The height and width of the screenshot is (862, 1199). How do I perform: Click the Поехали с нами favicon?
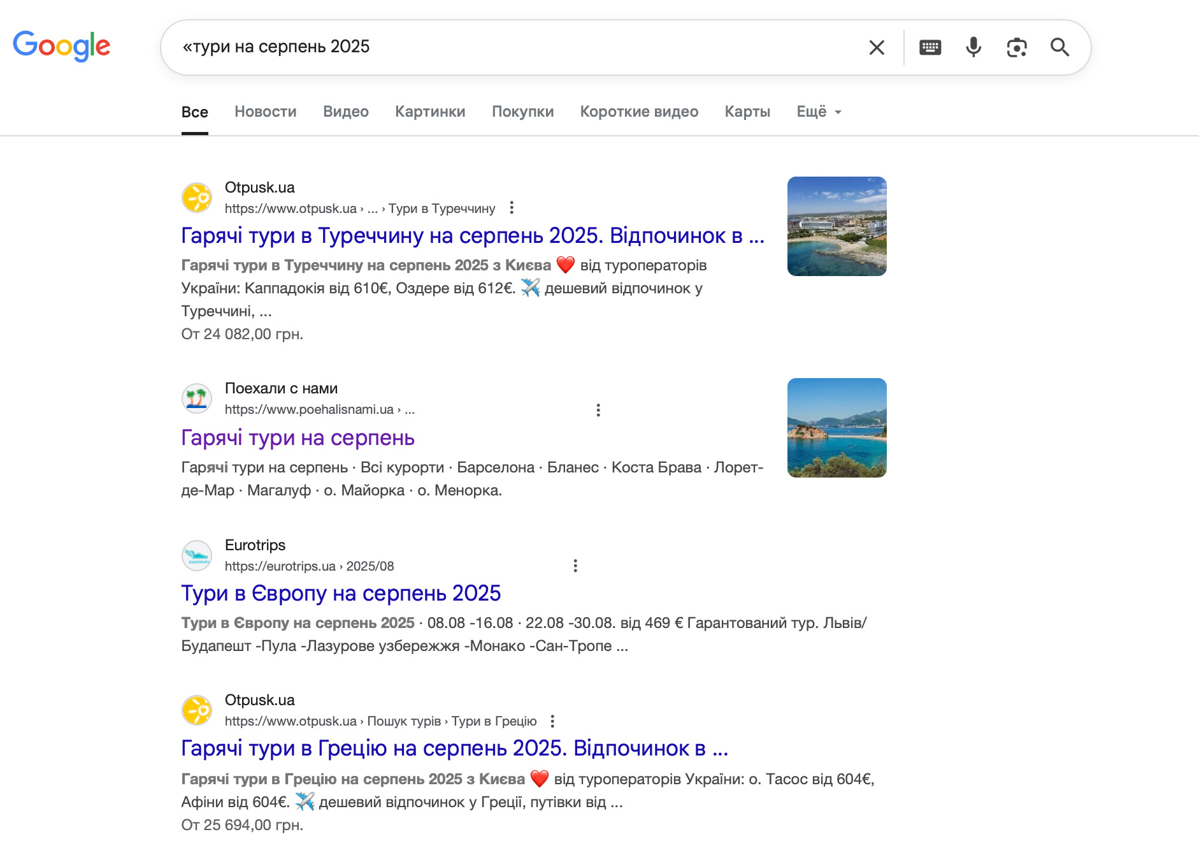coord(197,398)
